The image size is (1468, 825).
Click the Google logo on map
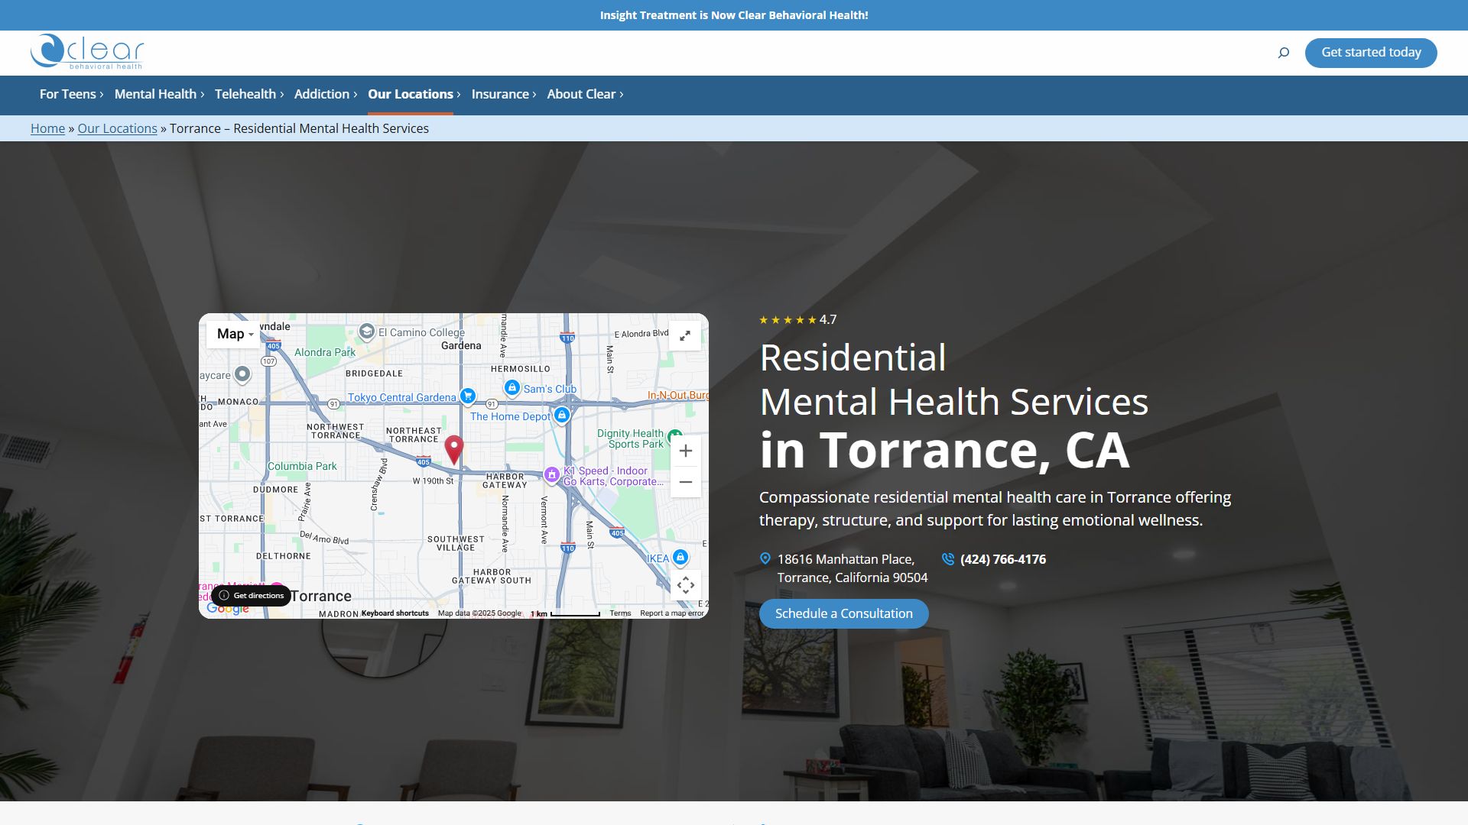(x=228, y=608)
